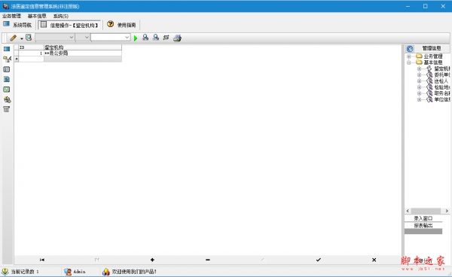
Task: Switch to the 系统导航 tab
Action: (x=17, y=25)
